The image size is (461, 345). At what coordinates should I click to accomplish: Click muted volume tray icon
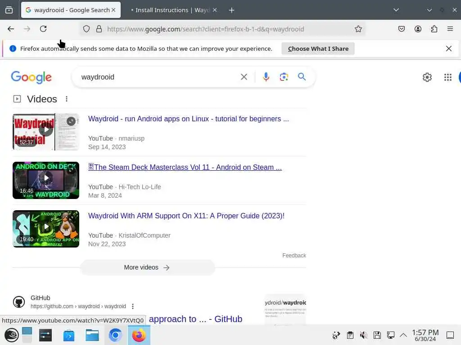364,335
